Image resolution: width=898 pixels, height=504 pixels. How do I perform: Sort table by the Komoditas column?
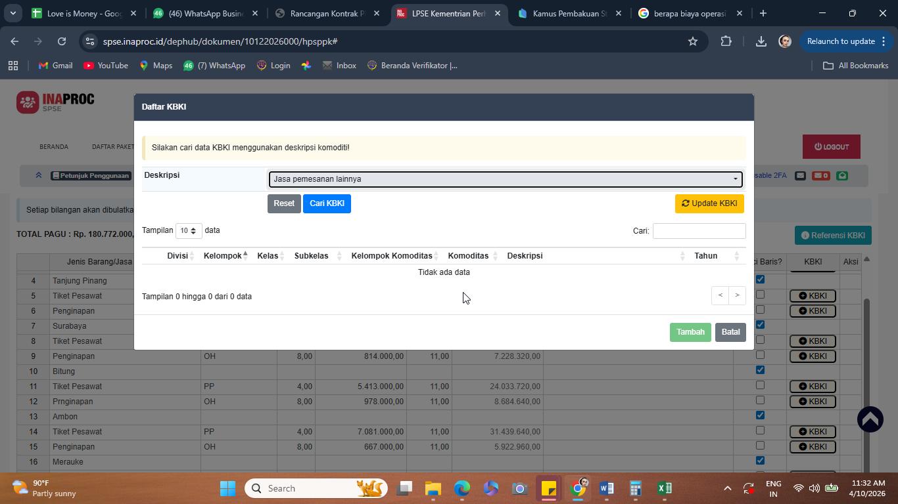[473, 256]
